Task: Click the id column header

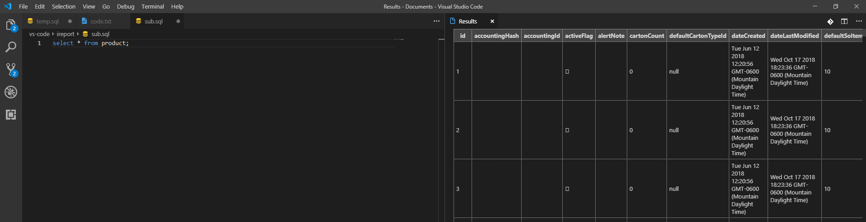Action: [463, 36]
